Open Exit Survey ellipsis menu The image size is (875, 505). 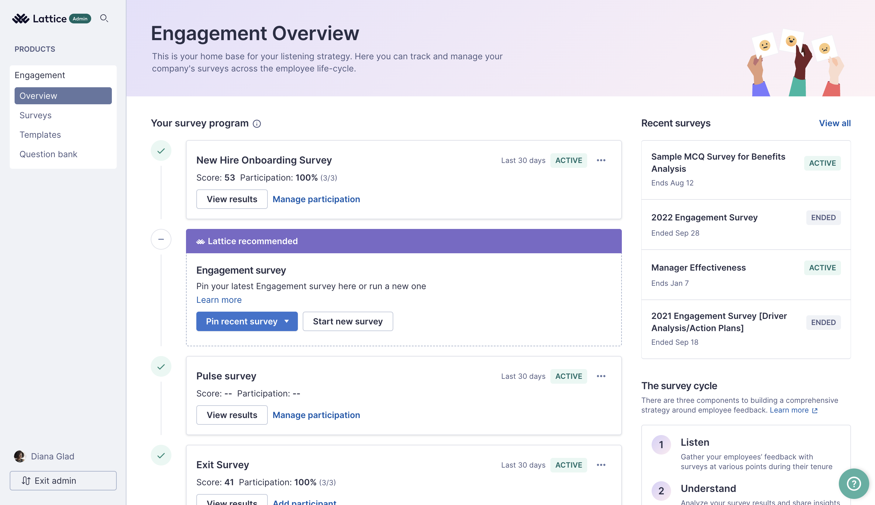point(601,465)
